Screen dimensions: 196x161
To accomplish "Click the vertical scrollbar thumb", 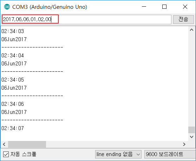I will pyautogui.click(x=192, y=130).
